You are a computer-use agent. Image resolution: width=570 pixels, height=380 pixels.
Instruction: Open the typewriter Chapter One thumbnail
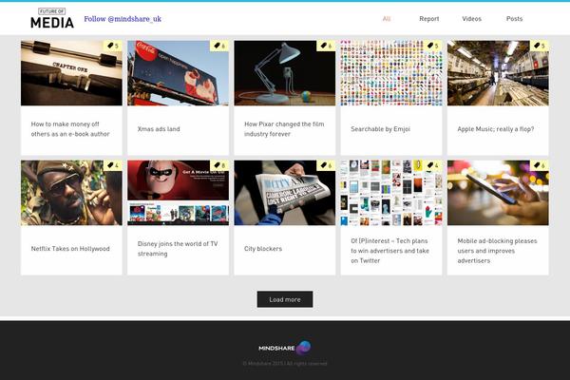tap(71, 73)
